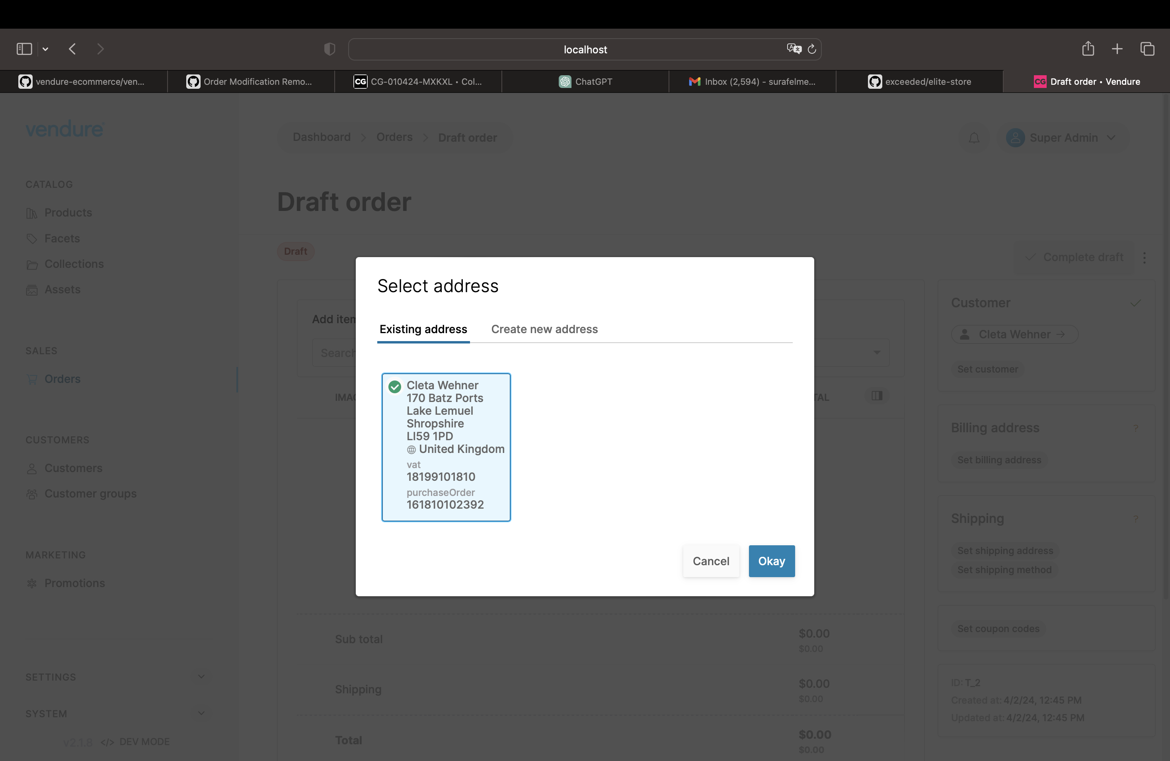Click the privacy shield icon
The width and height of the screenshot is (1170, 761).
coord(330,49)
